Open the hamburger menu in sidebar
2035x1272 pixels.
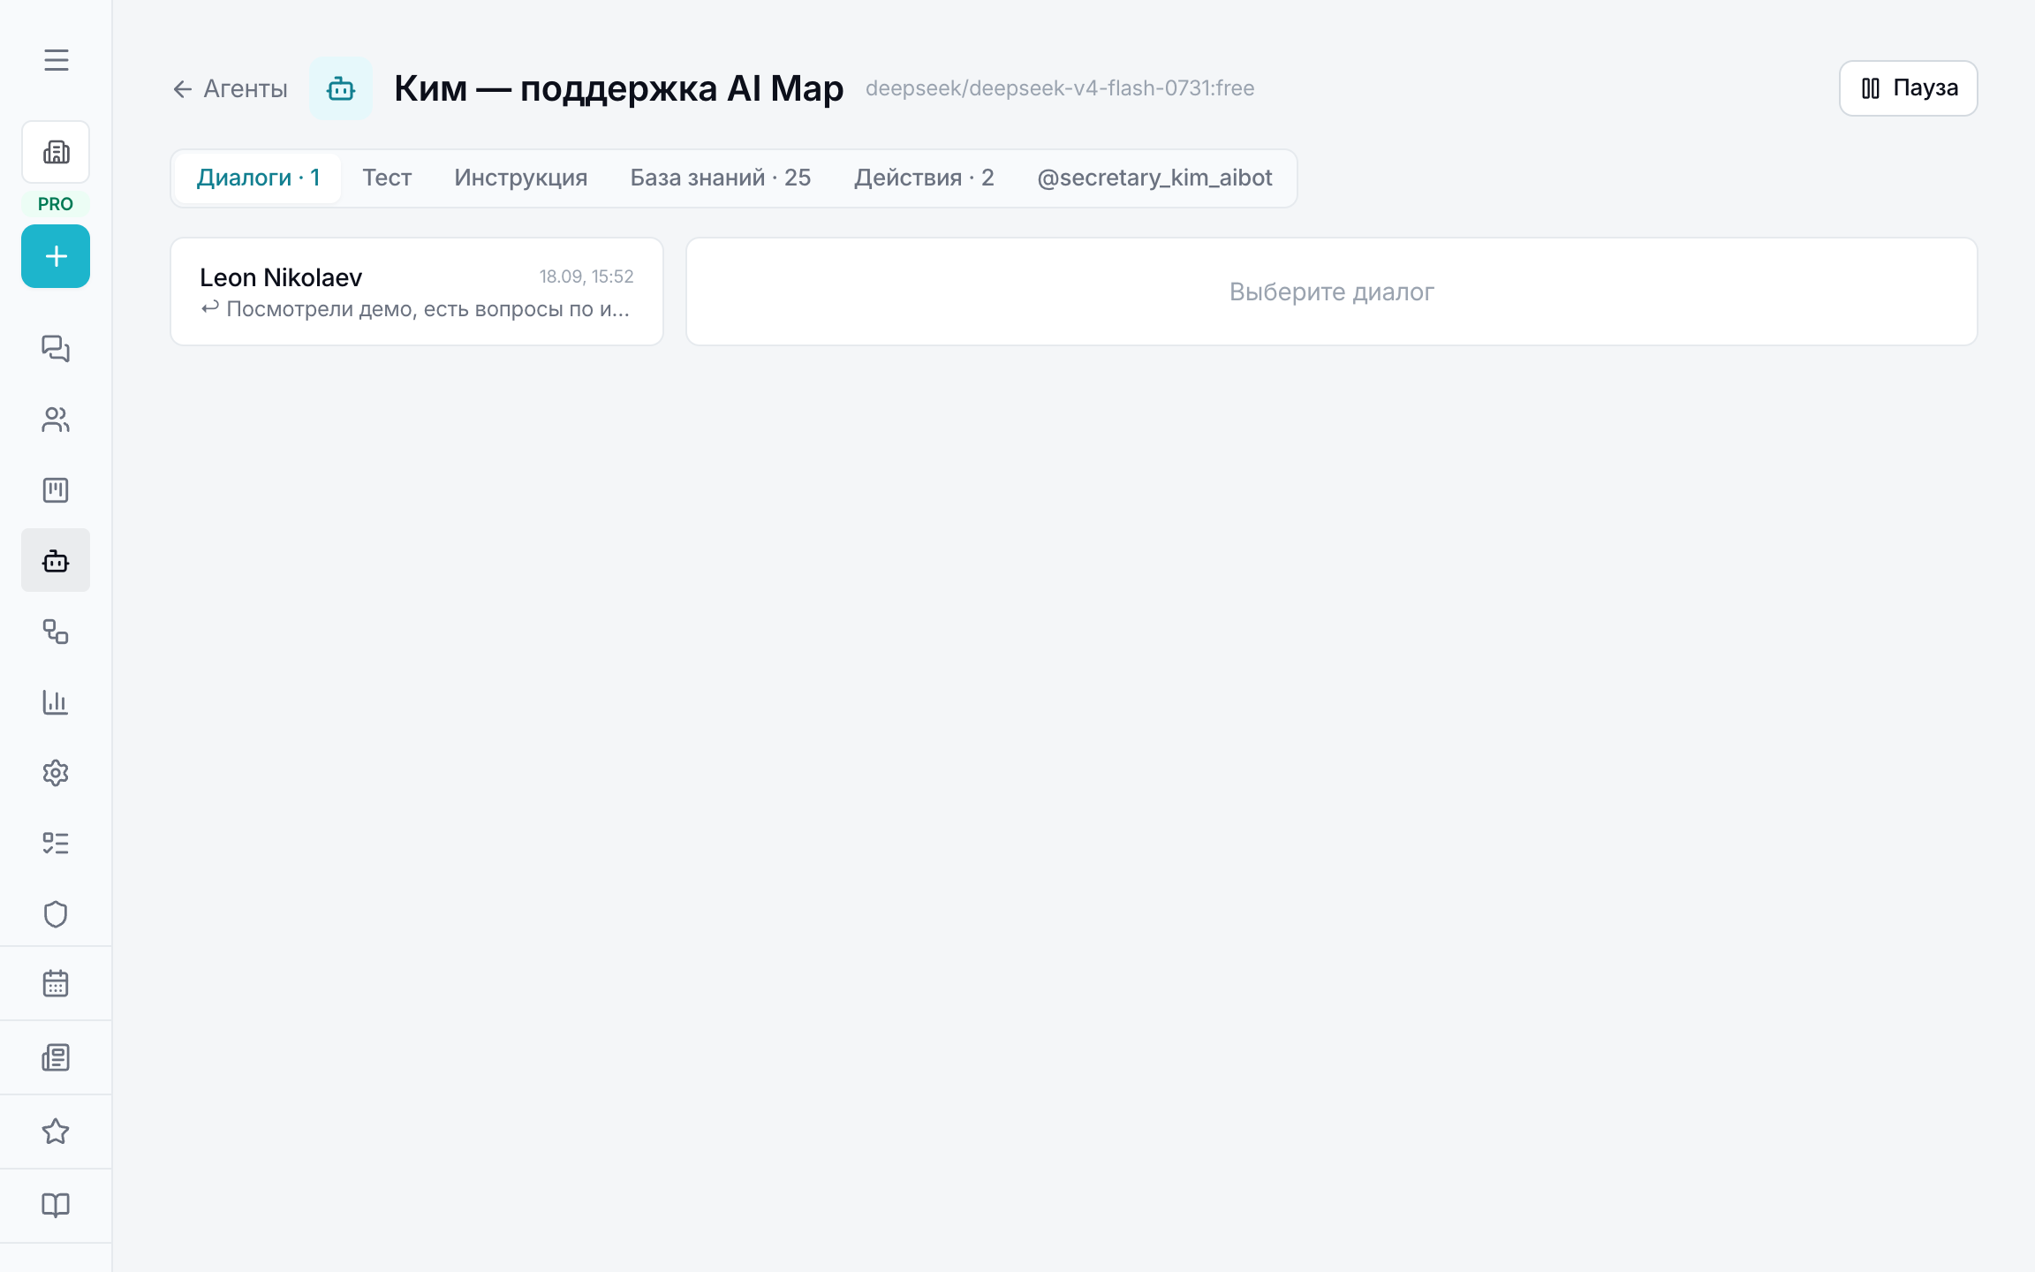56,60
